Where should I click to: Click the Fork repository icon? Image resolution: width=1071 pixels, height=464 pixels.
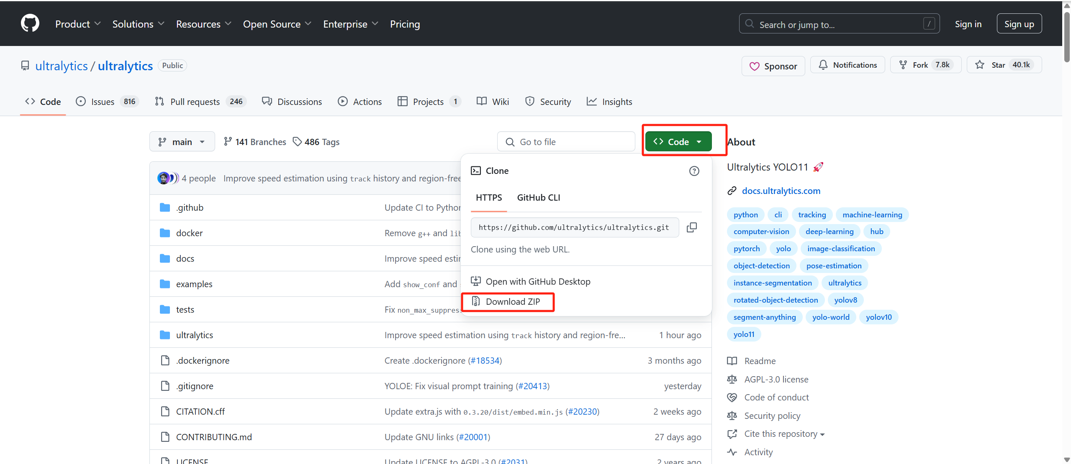(x=904, y=65)
